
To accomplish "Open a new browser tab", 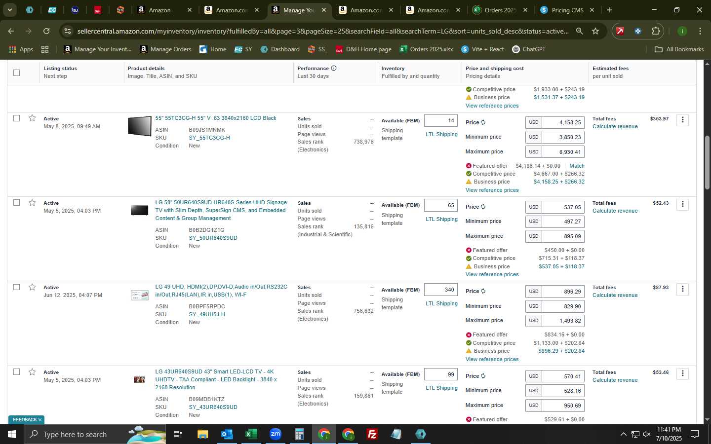I will click(x=610, y=10).
